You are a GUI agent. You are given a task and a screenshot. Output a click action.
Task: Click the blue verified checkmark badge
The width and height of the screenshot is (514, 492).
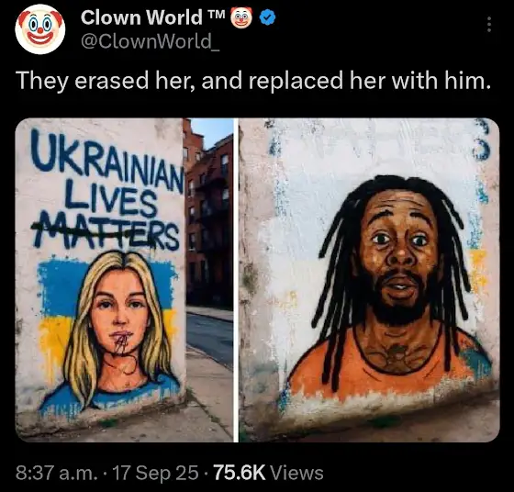point(267,18)
